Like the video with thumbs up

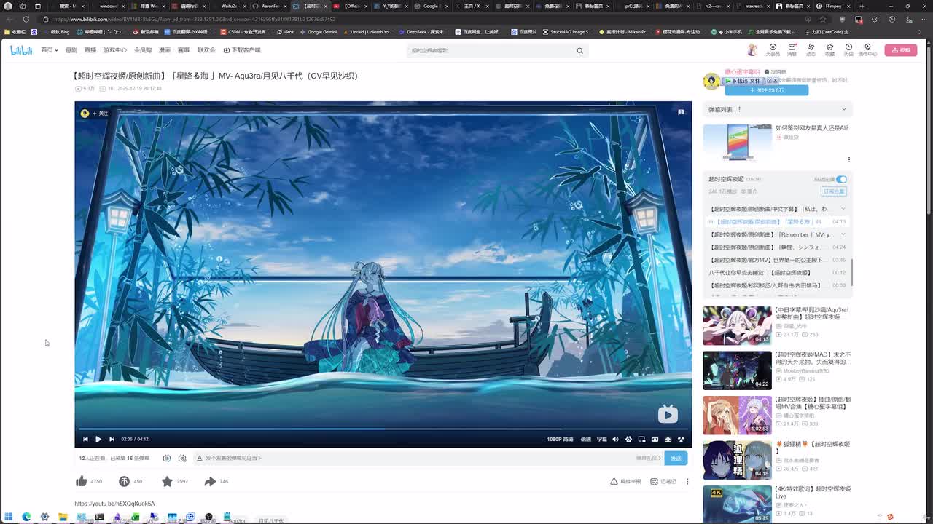pos(81,481)
